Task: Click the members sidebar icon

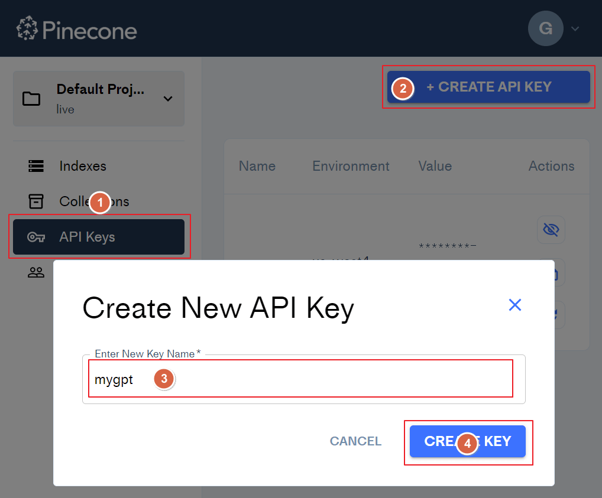Action: click(x=35, y=272)
